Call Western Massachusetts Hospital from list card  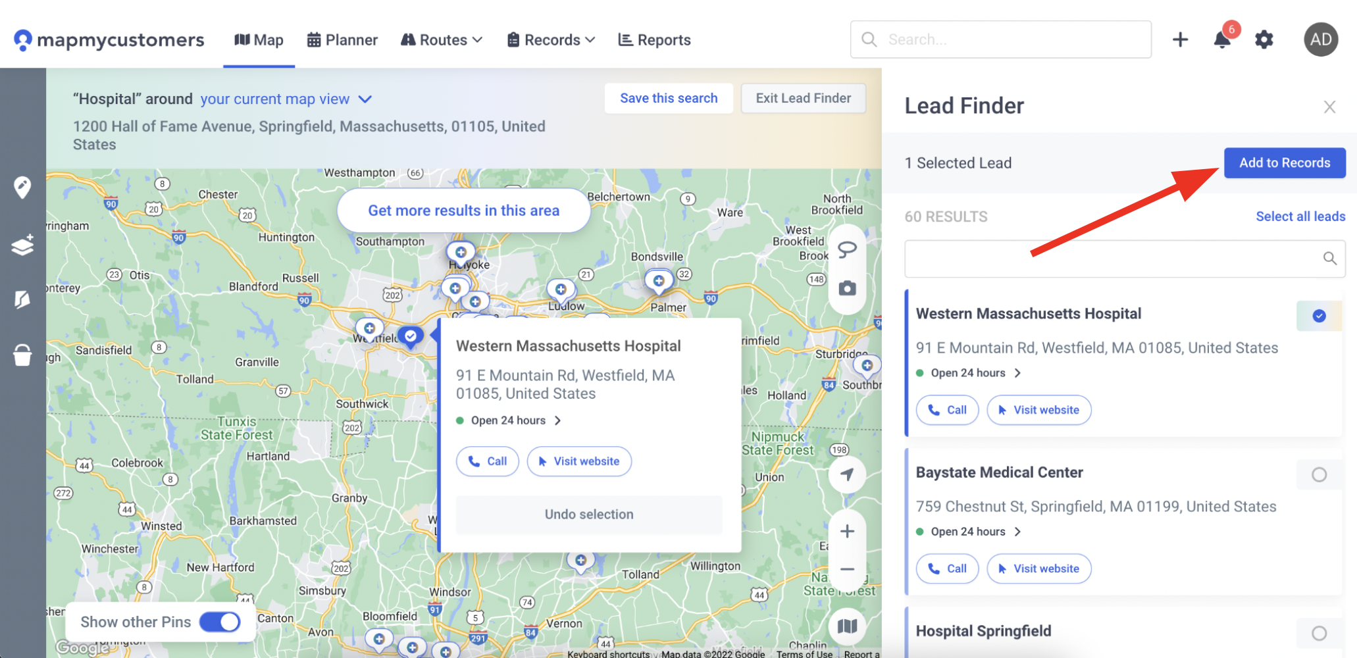pos(947,410)
